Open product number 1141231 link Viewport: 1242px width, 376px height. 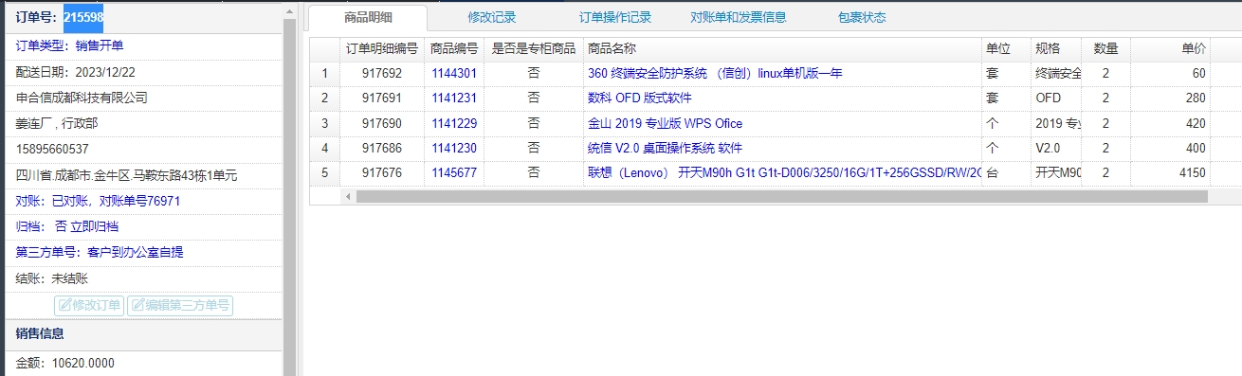tap(454, 98)
